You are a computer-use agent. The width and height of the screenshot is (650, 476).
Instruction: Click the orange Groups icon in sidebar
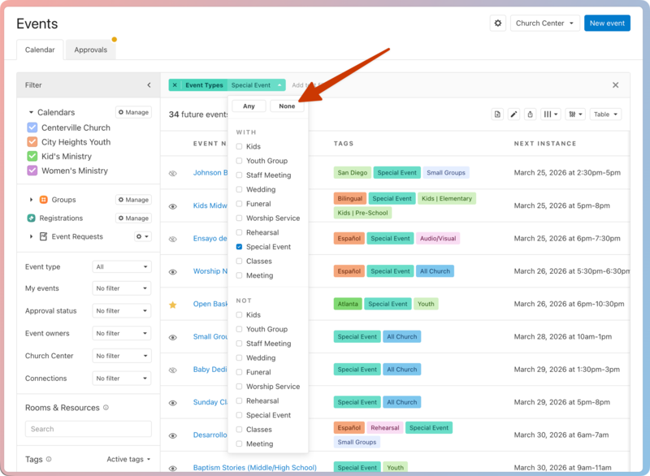[x=43, y=200]
